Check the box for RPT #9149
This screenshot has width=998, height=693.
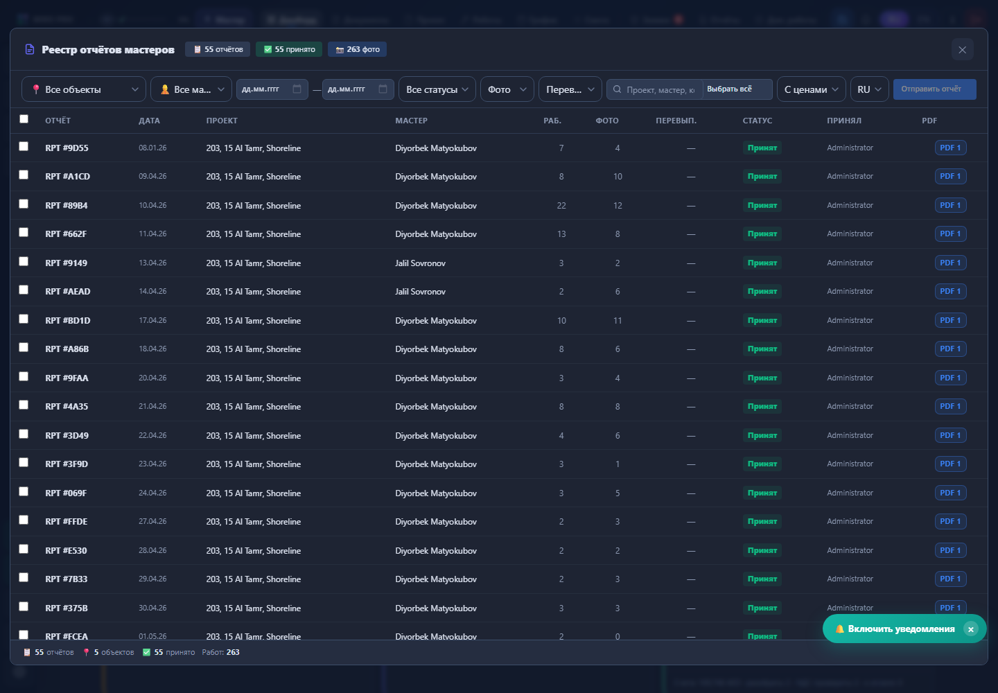(x=24, y=261)
